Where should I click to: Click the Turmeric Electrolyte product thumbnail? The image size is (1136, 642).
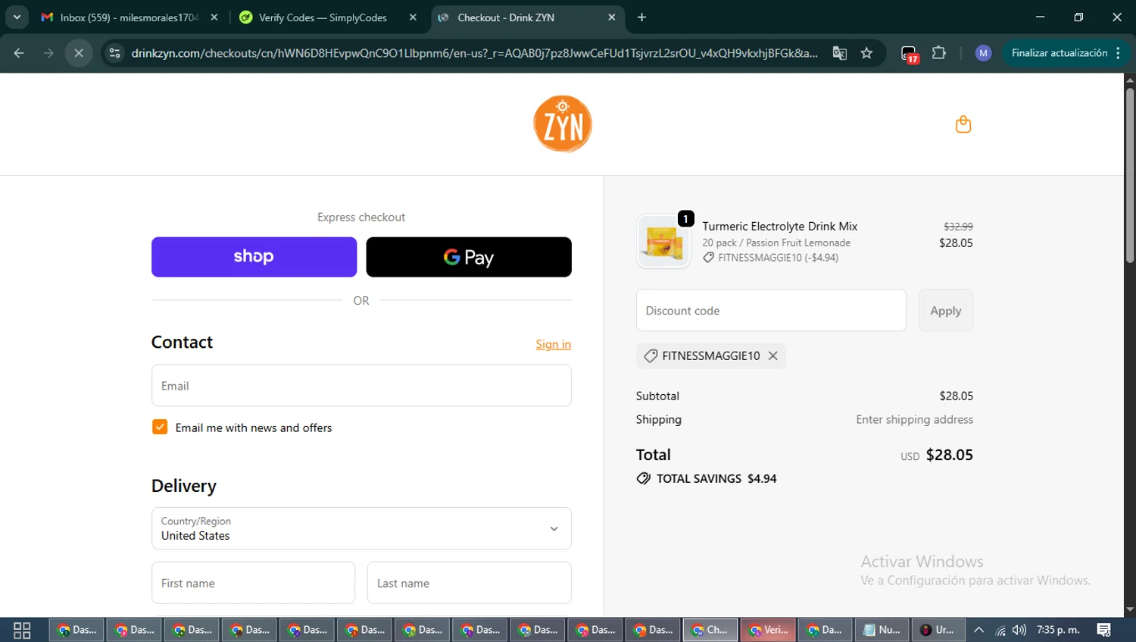click(x=663, y=242)
